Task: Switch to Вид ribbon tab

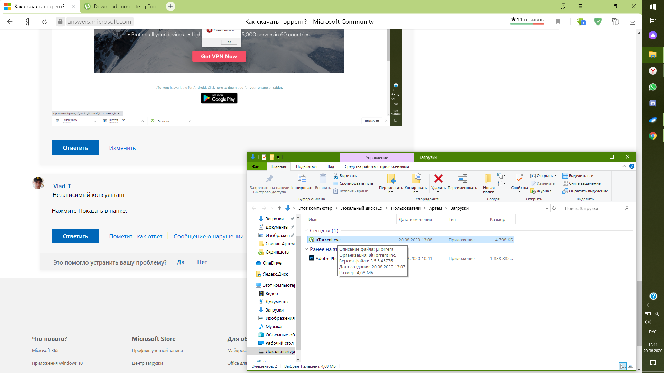Action: (331, 166)
